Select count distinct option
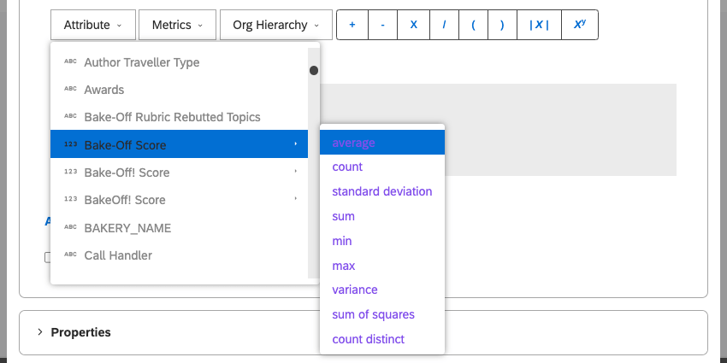Viewport: 727px width, 363px height. tap(369, 339)
